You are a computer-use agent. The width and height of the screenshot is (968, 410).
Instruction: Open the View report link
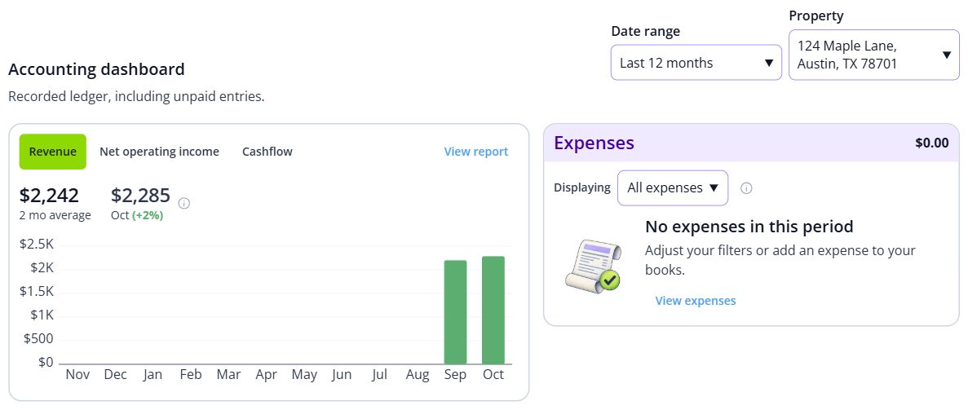[476, 152]
